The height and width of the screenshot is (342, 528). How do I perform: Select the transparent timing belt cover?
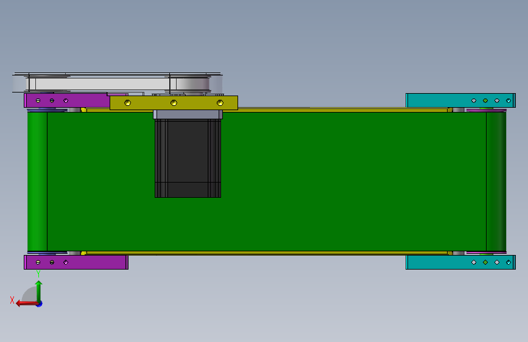click(117, 82)
